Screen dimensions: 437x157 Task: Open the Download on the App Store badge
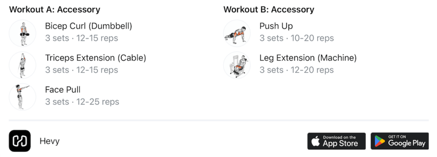tap(336, 141)
